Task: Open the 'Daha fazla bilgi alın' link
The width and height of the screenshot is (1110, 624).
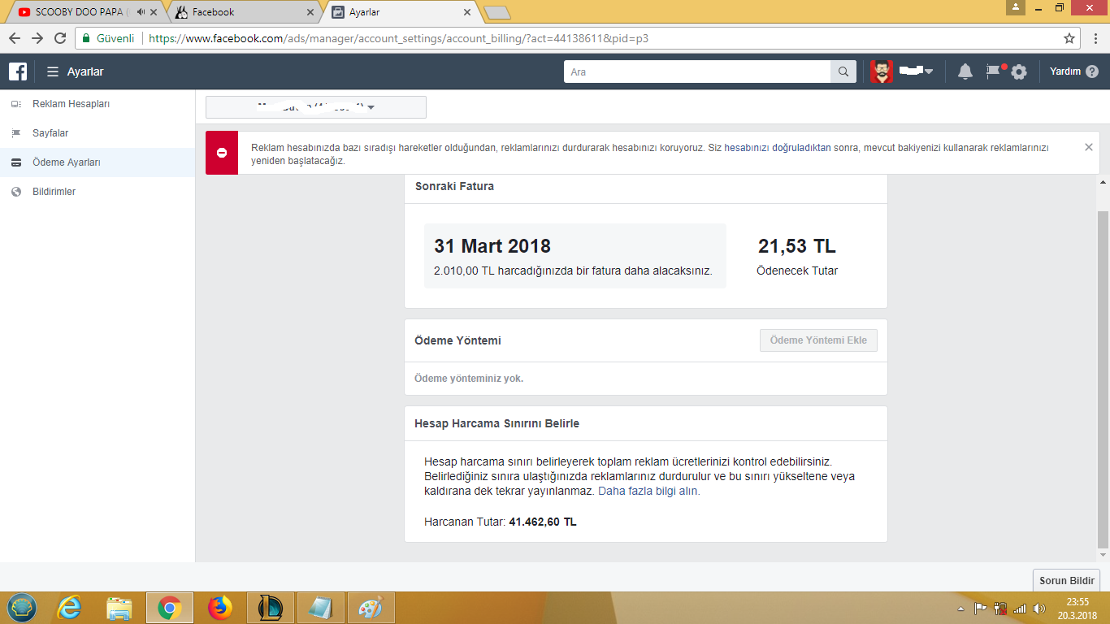Action: click(x=648, y=492)
